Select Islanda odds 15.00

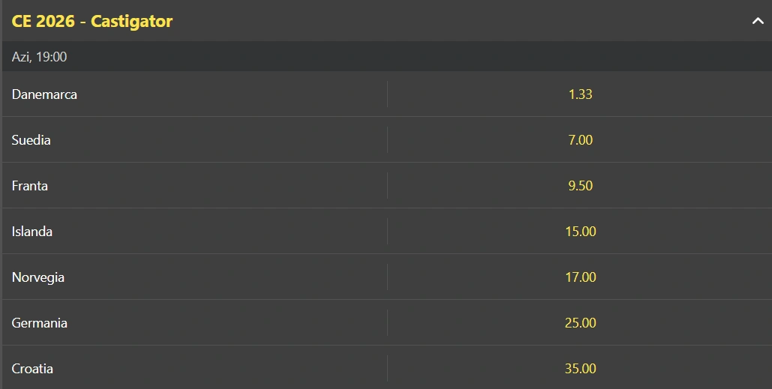click(580, 232)
